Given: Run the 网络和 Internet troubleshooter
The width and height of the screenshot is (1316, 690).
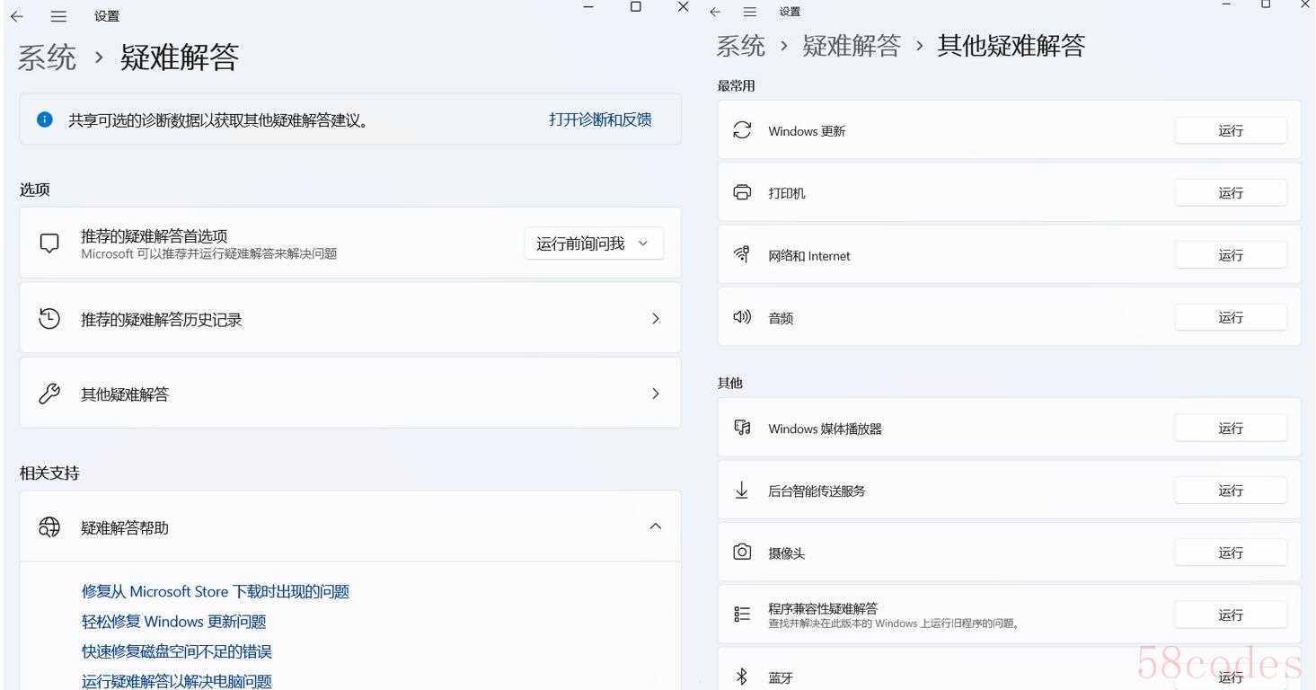Looking at the screenshot, I should (x=1231, y=255).
